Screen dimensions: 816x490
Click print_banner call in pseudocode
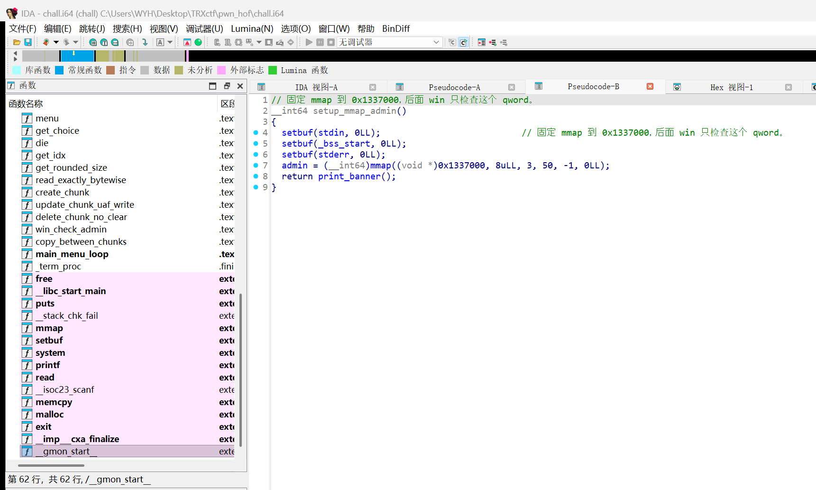point(349,176)
